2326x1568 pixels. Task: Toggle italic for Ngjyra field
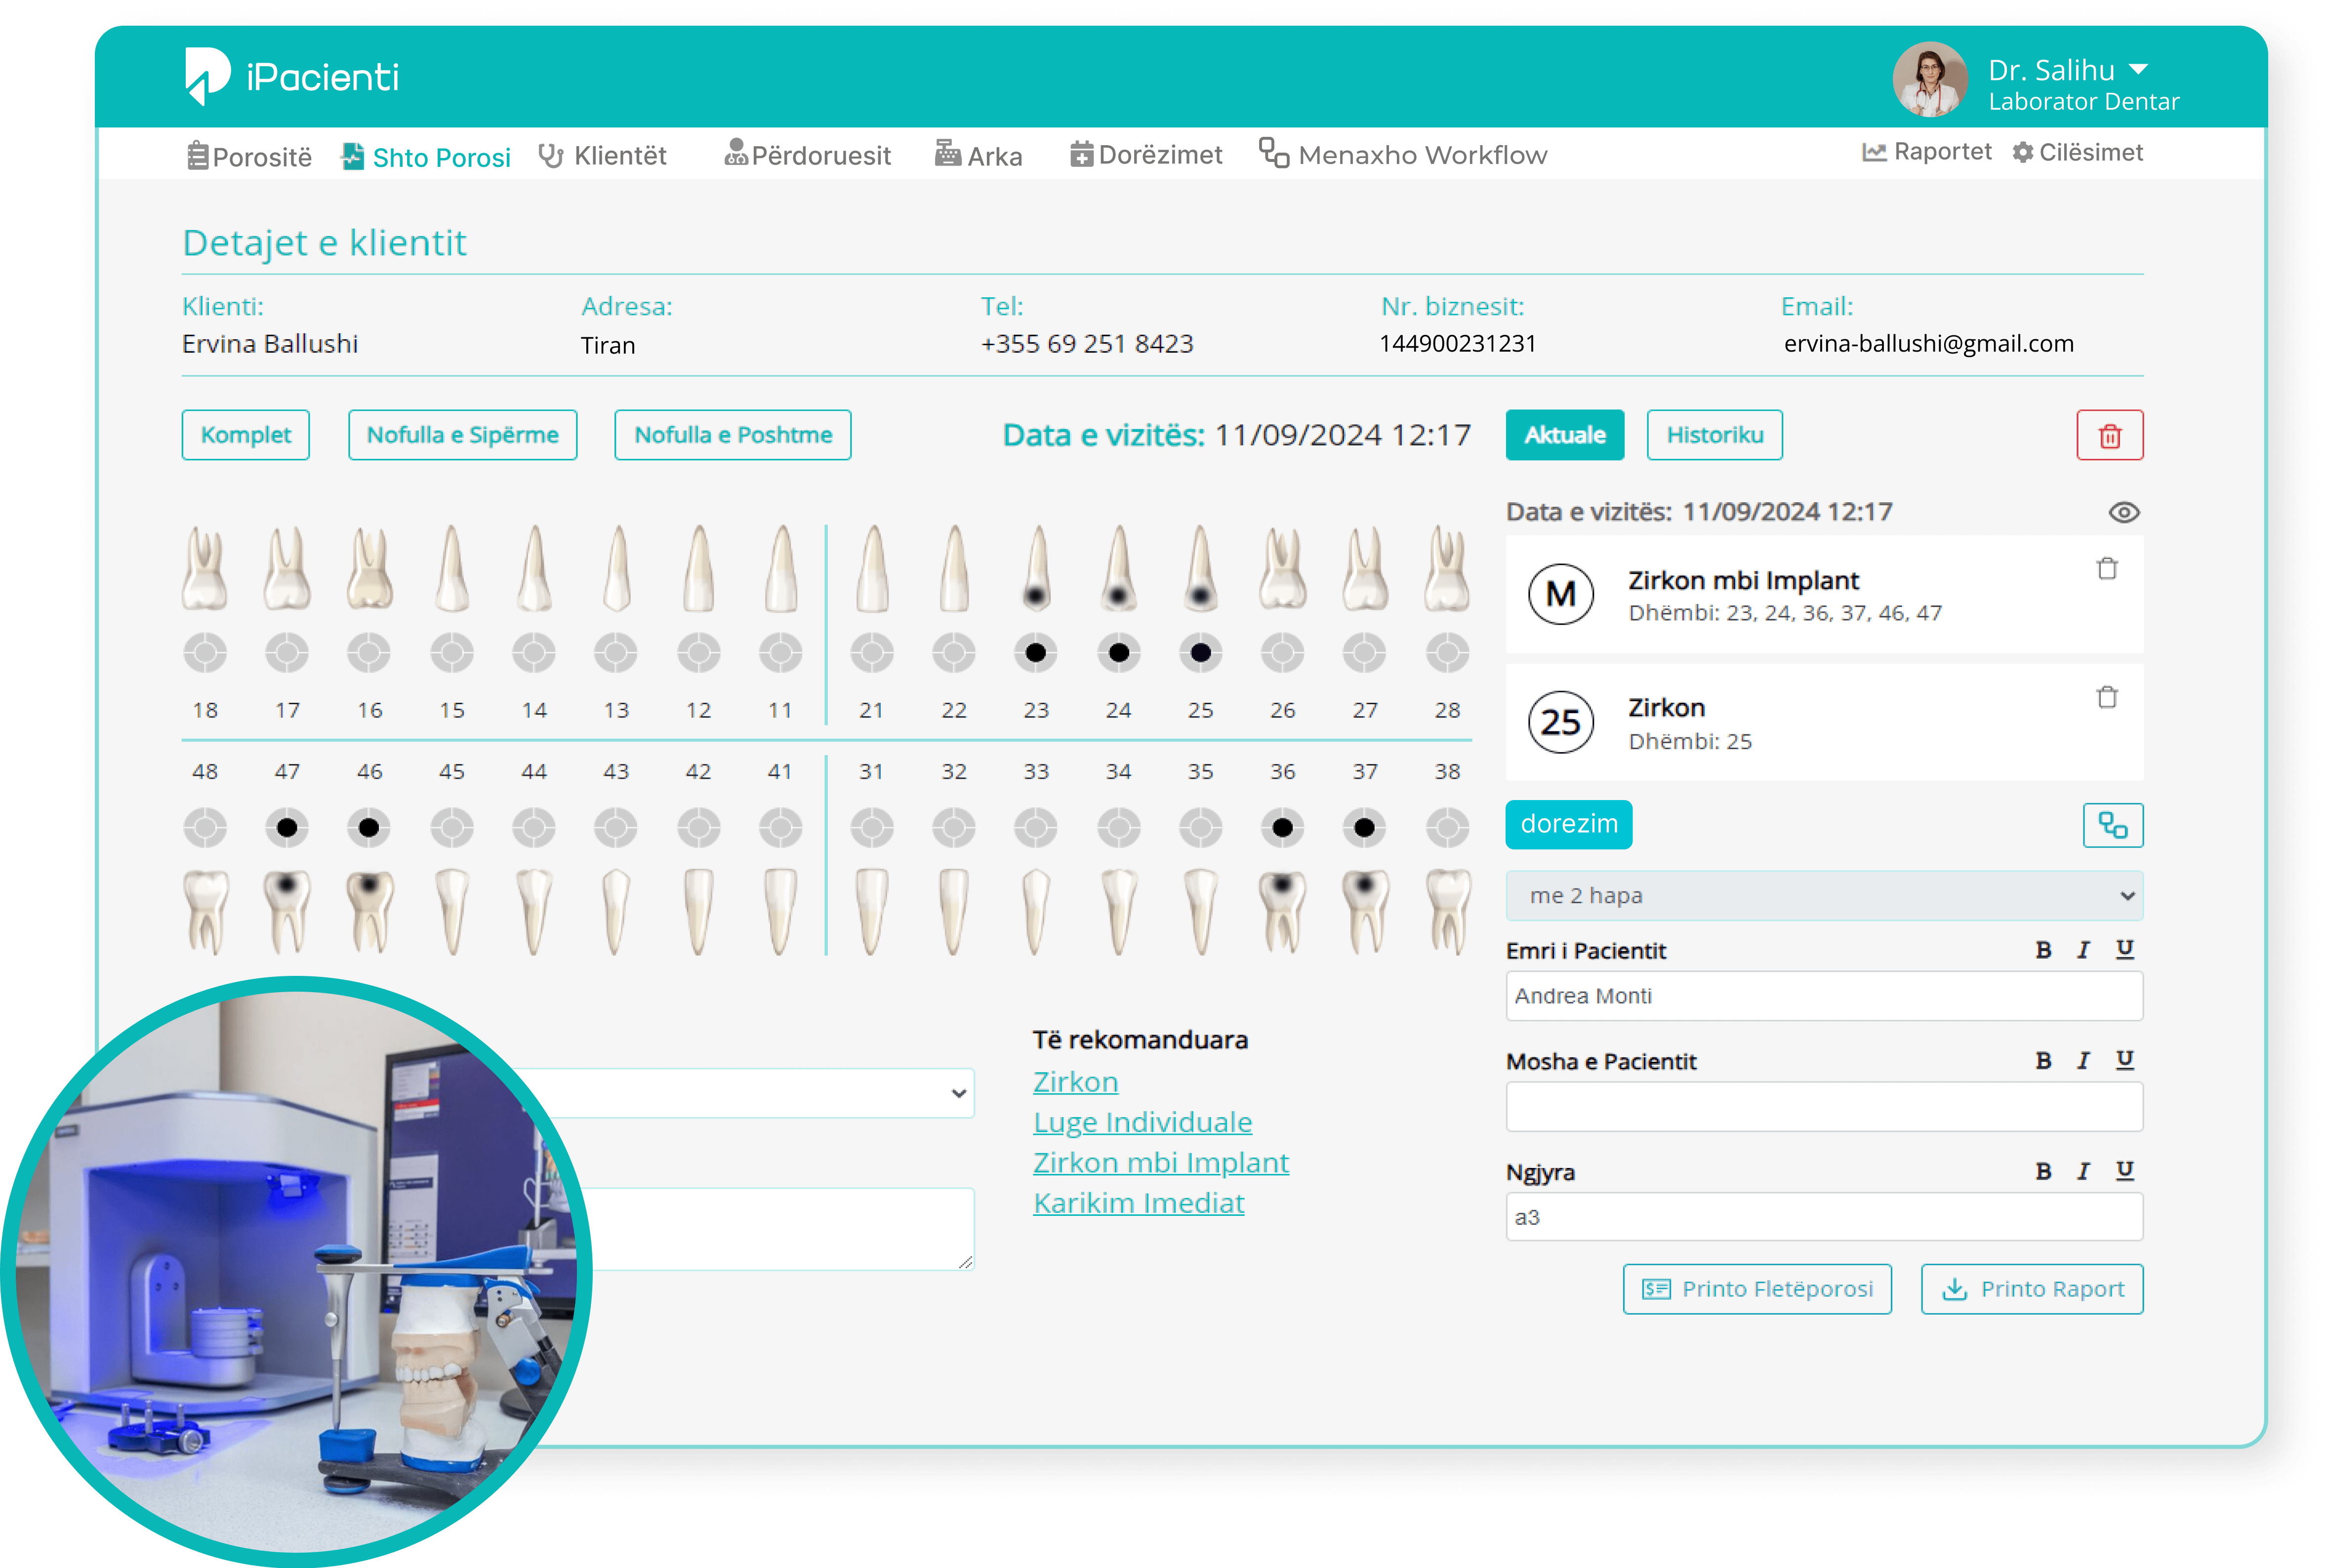pyautogui.click(x=2082, y=1171)
